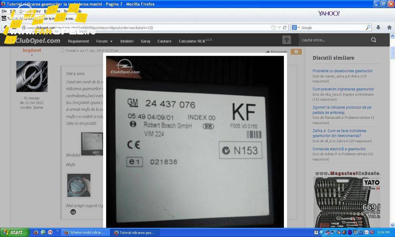The height and width of the screenshot is (237, 395).
Task: Click into the 'cauta orice...' search field
Action: (334, 40)
